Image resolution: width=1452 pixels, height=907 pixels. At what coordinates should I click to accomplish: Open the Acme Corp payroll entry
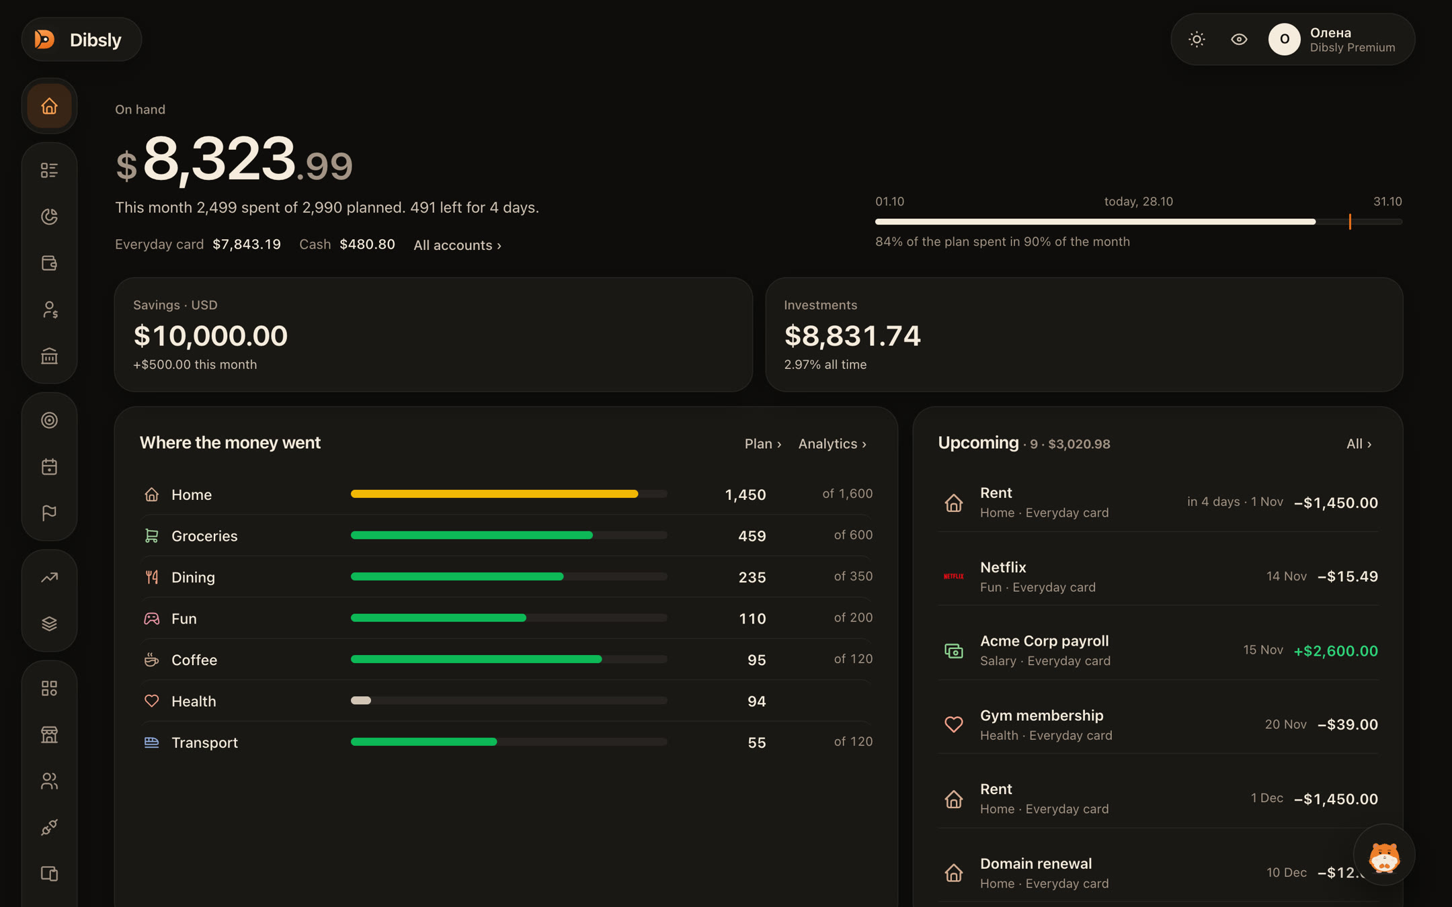[1158, 650]
